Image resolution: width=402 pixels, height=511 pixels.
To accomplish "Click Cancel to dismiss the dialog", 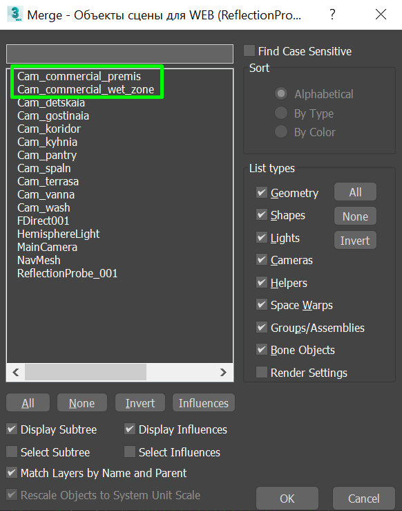I will pos(363,499).
